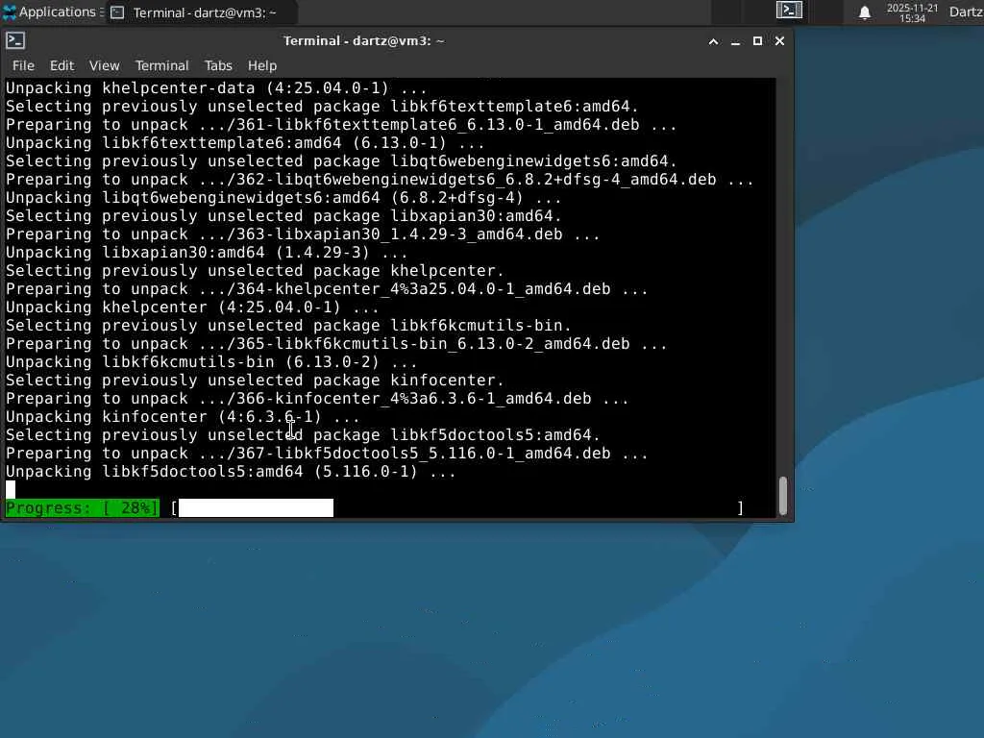984x738 pixels.
Task: Click the date and time clock
Action: [x=912, y=13]
